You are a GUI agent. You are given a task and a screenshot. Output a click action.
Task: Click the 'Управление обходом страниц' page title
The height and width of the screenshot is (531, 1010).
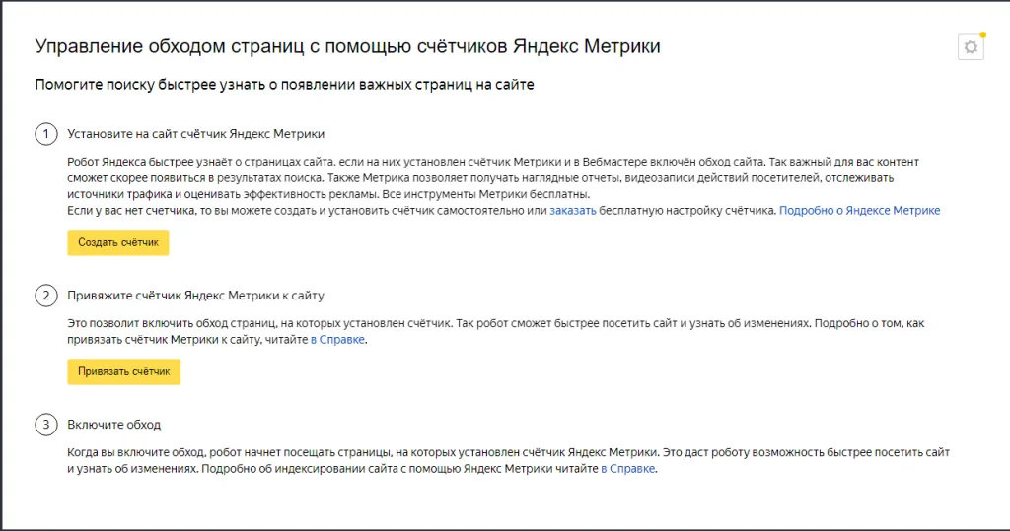tap(347, 46)
